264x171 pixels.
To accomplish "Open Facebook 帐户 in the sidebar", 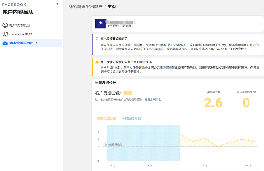I will pos(31,34).
